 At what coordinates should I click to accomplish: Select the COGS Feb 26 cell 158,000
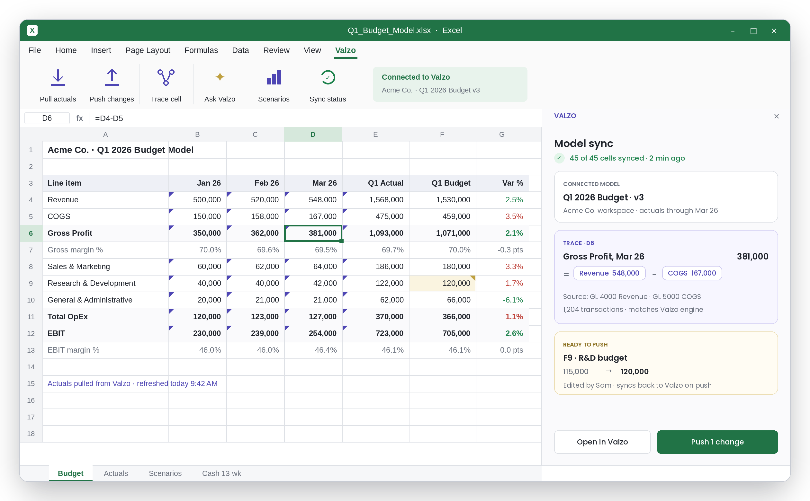tap(255, 216)
